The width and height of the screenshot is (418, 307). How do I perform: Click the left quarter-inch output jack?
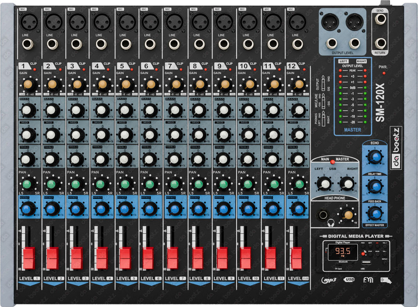click(331, 43)
